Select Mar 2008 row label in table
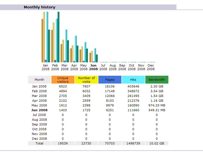The height and width of the screenshot is (152, 203). coord(39,96)
